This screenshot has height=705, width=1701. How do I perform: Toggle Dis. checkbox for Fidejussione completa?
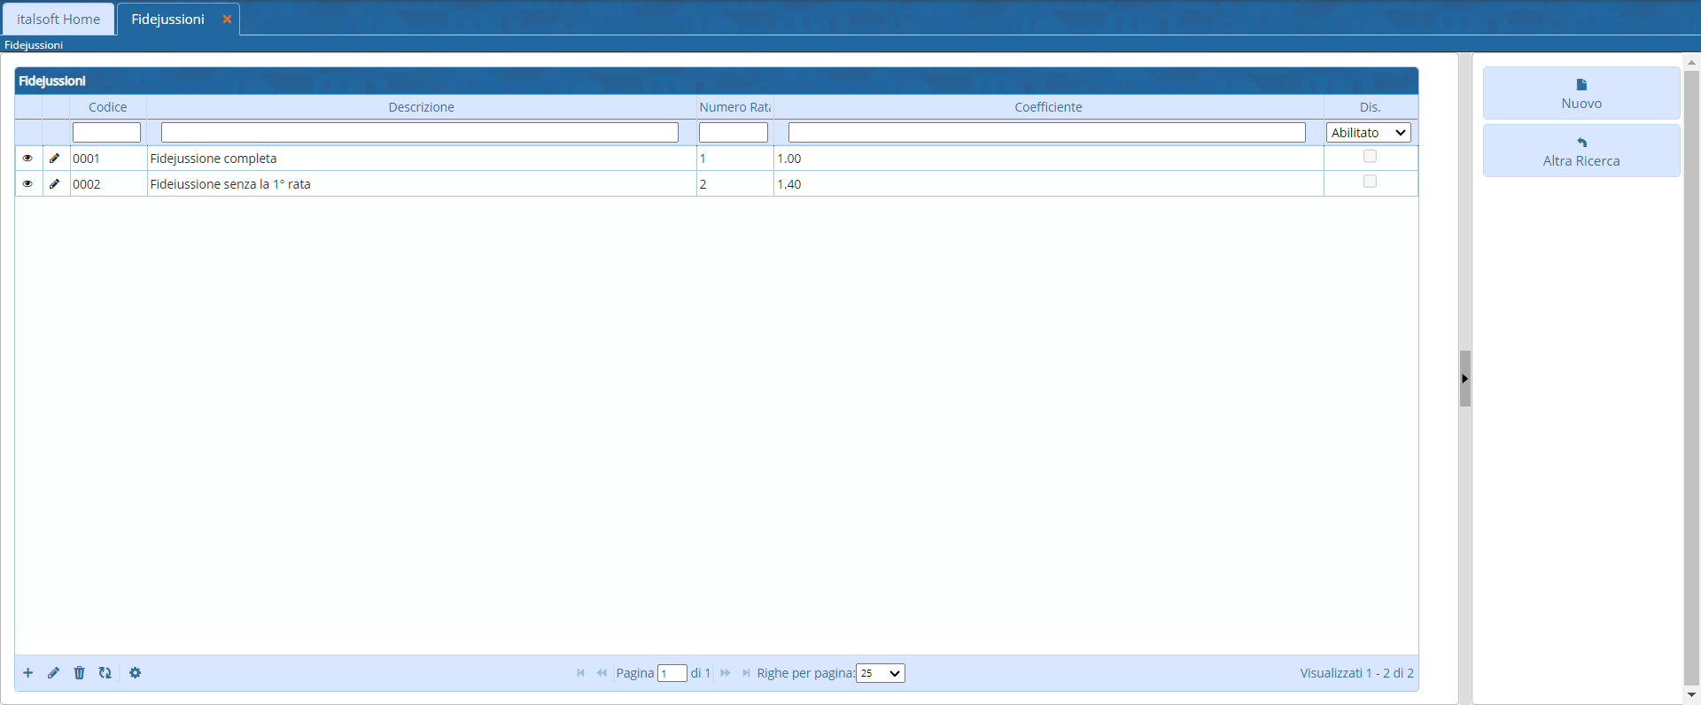click(1370, 157)
